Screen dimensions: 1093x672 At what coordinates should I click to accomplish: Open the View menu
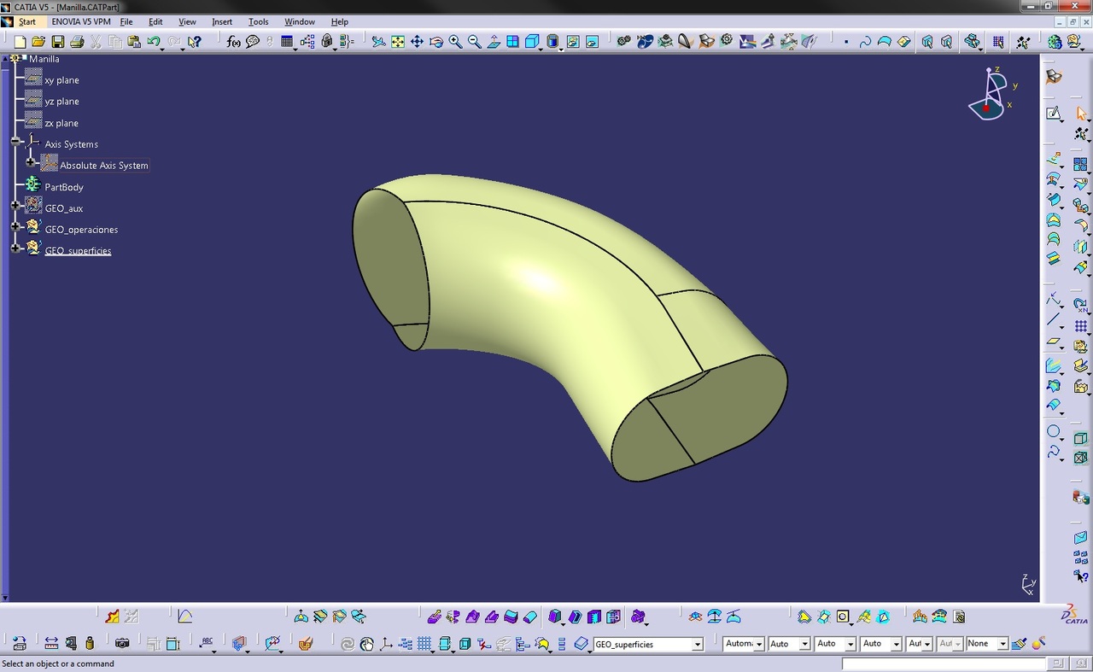pos(187,21)
